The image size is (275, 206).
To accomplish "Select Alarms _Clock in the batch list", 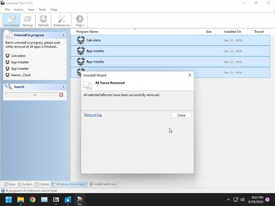I will click(x=21, y=75).
